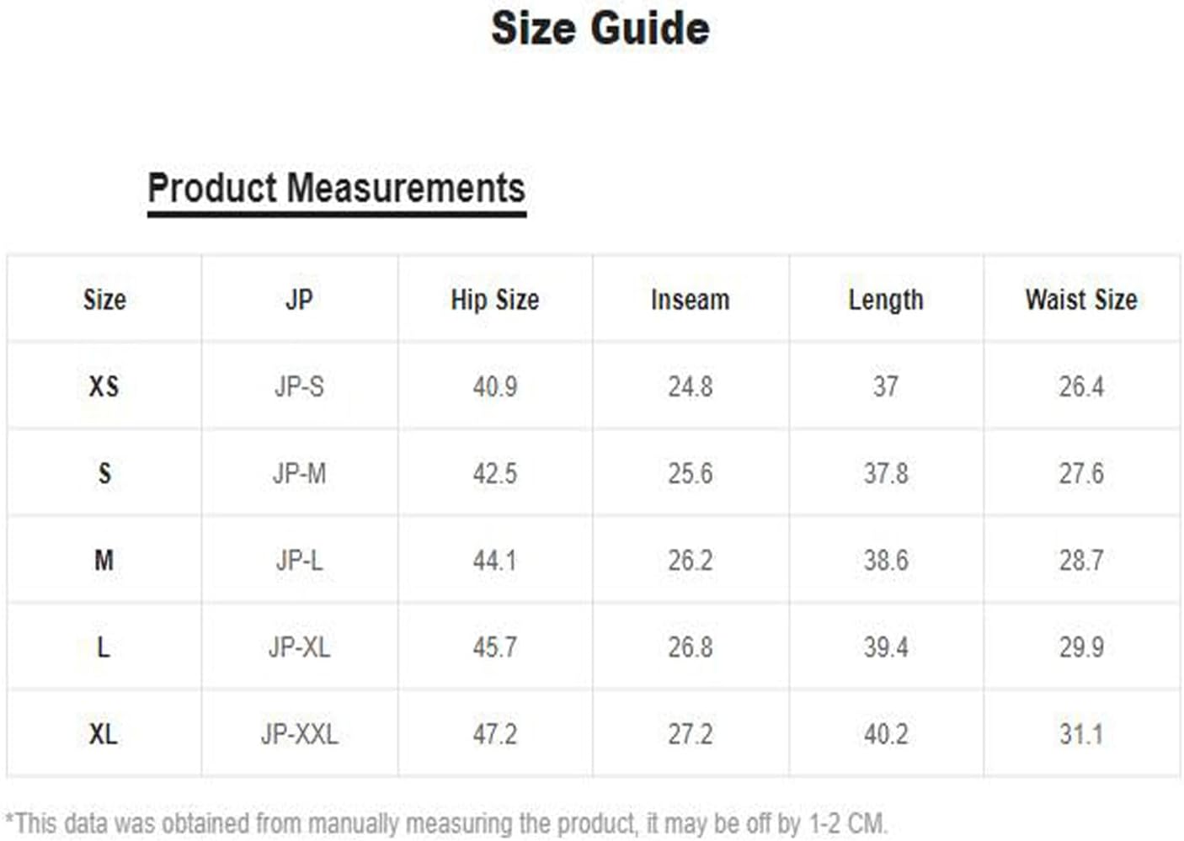This screenshot has height=841, width=1184.
Task: Select the Product Measurements heading
Action: 336,188
